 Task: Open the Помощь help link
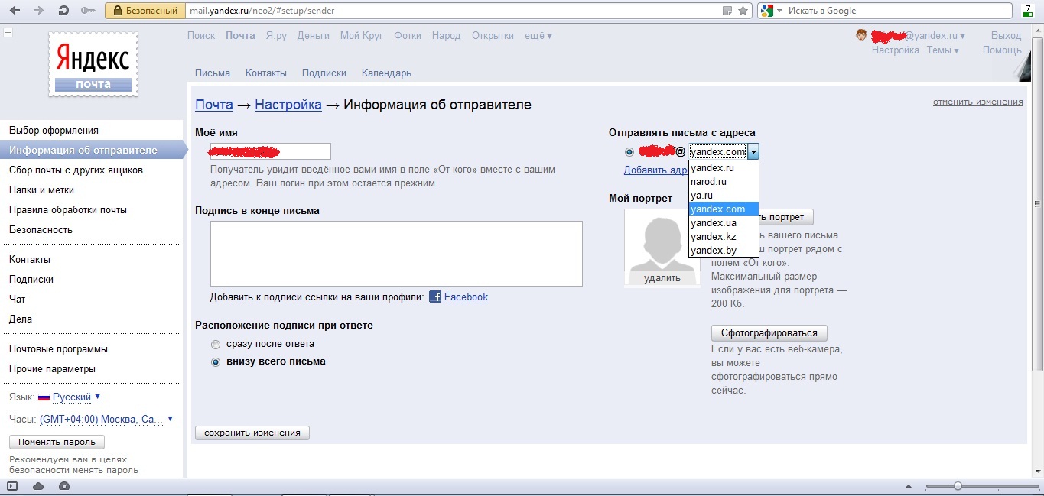point(1002,50)
